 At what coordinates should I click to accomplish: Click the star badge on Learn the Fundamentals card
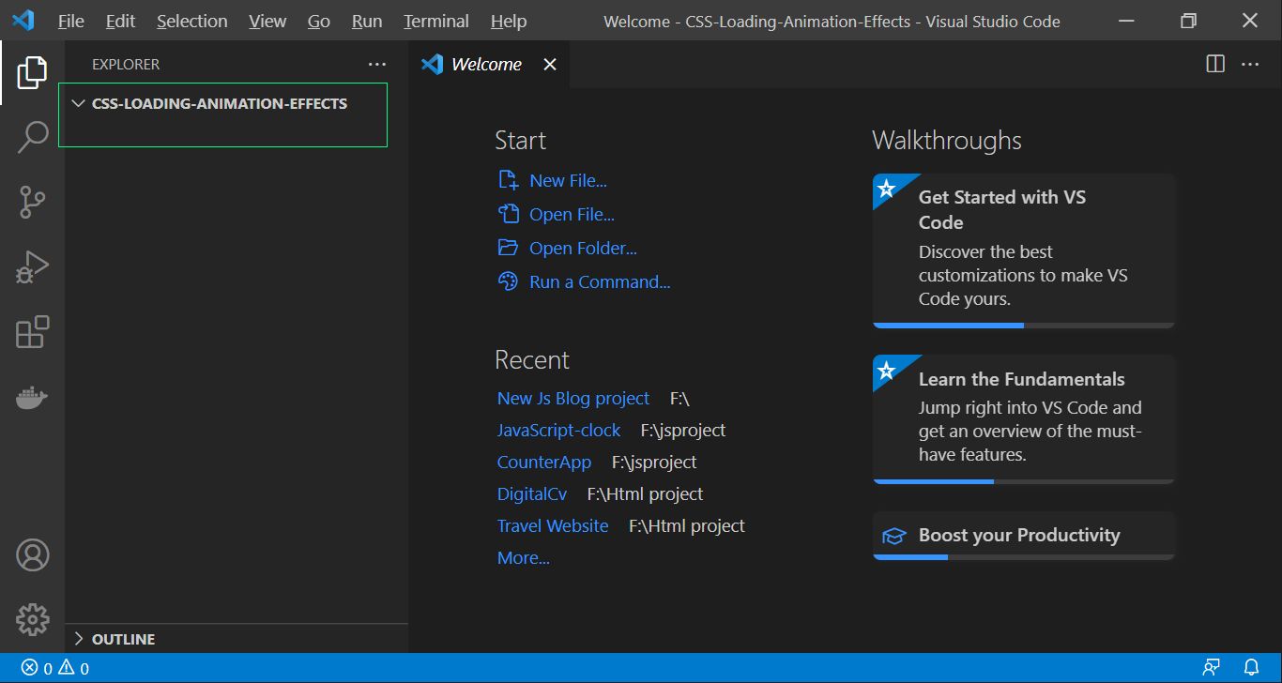click(887, 370)
